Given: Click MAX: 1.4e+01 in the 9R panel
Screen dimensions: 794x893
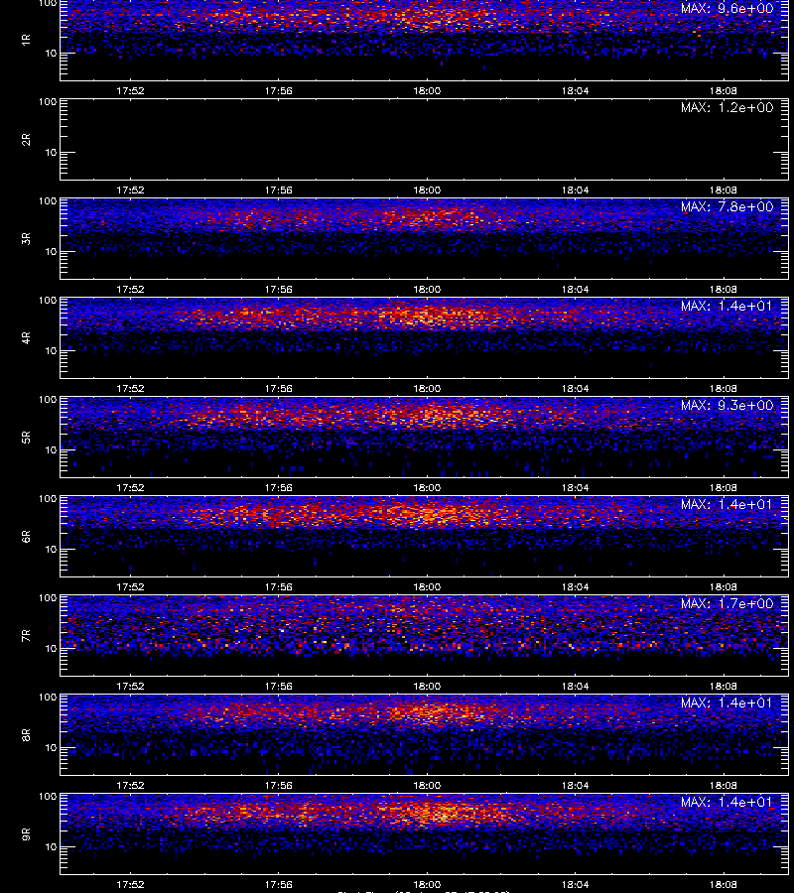Looking at the screenshot, I should [728, 802].
